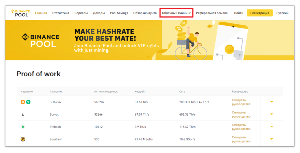This screenshot has width=300, height=153.
Task: Click the Хешрейт column header
Action: [140, 92]
